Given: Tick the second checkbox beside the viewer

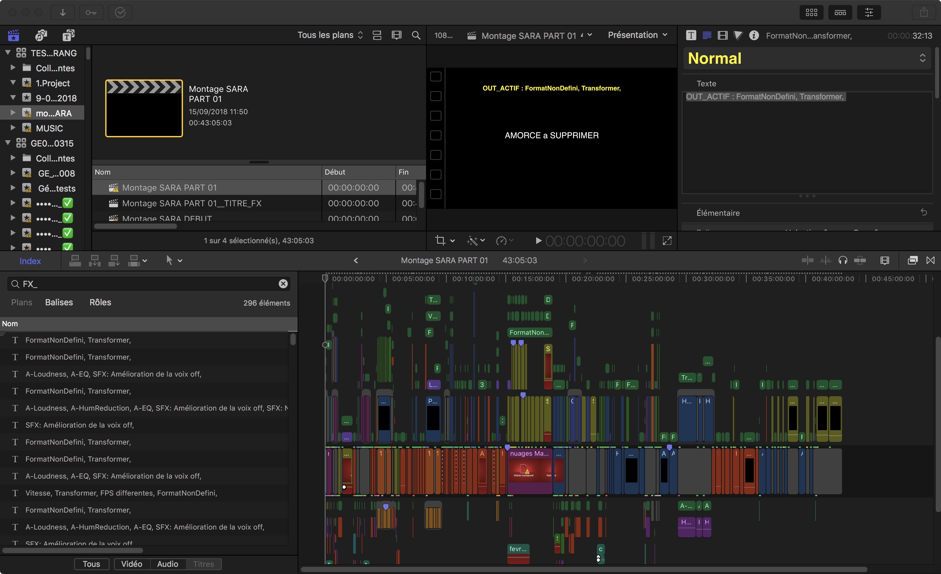Looking at the screenshot, I should pyautogui.click(x=436, y=96).
